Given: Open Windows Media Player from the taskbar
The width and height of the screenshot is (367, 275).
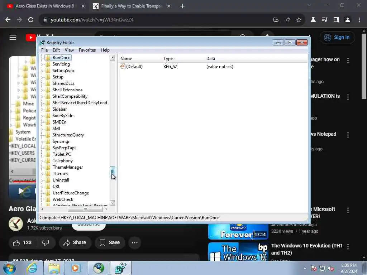Looking at the screenshot, I should click(x=75, y=268).
